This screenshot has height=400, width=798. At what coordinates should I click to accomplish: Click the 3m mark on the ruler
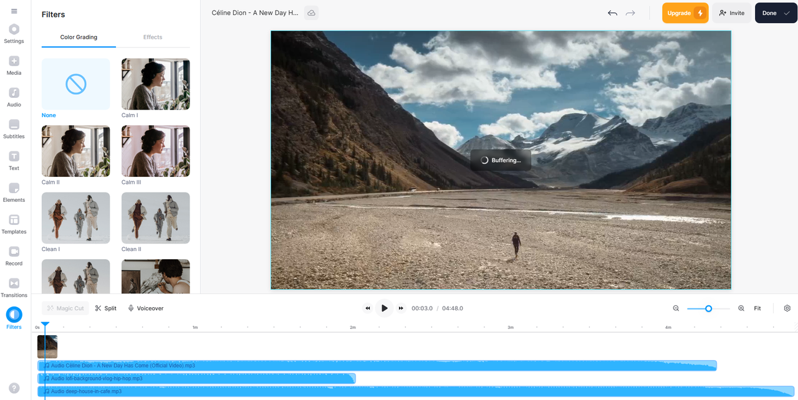pyautogui.click(x=511, y=327)
